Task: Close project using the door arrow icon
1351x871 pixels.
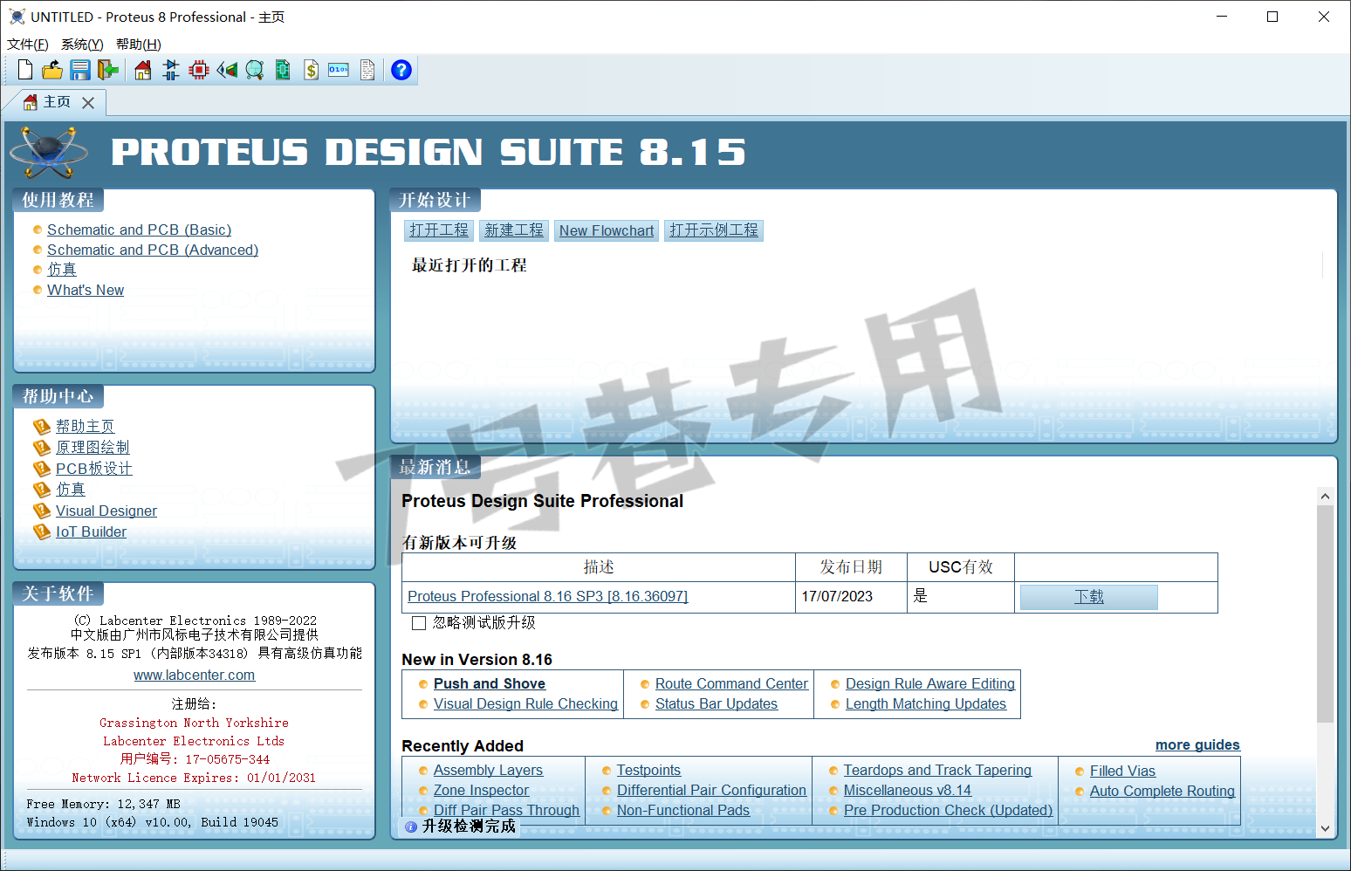Action: coord(108,70)
